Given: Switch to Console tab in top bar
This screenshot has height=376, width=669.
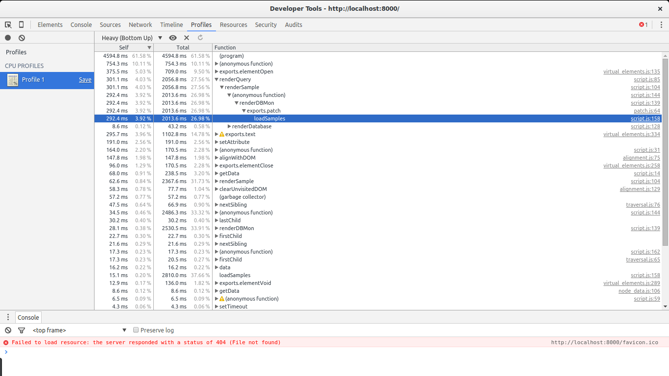Looking at the screenshot, I should tap(81, 24).
